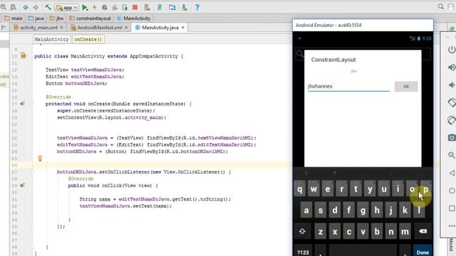Open Help via the blue question mark
The image size is (456, 256).
tap(197, 8)
